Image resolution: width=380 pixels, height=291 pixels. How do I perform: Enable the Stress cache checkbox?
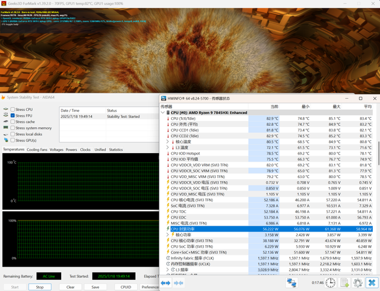click(12, 122)
